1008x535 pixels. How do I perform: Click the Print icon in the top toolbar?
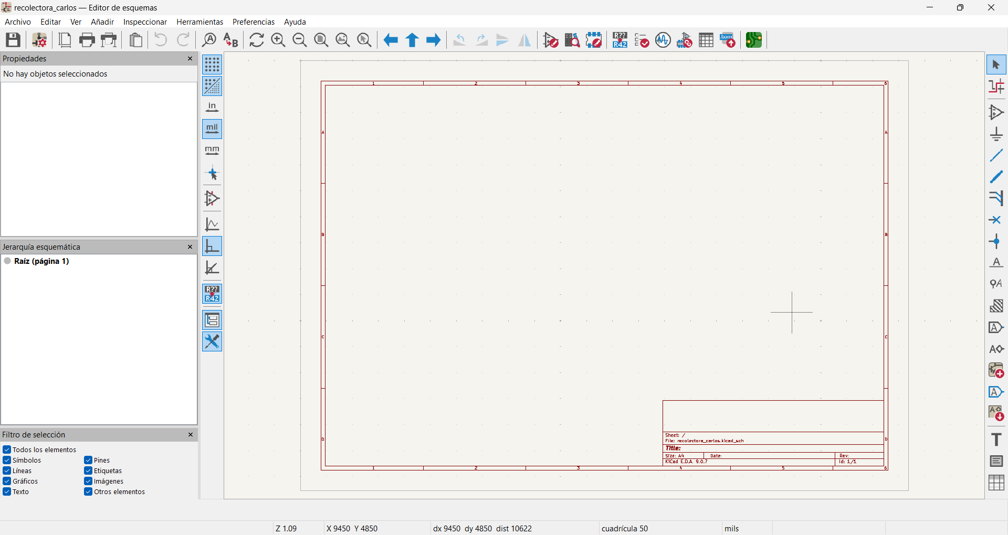pos(87,40)
